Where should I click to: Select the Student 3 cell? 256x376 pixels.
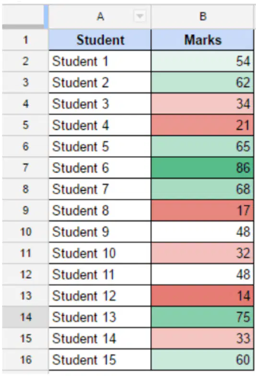(x=100, y=104)
